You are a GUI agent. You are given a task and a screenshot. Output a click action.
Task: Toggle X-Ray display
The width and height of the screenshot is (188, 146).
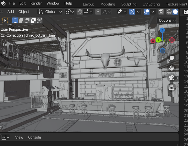click(x=161, y=12)
